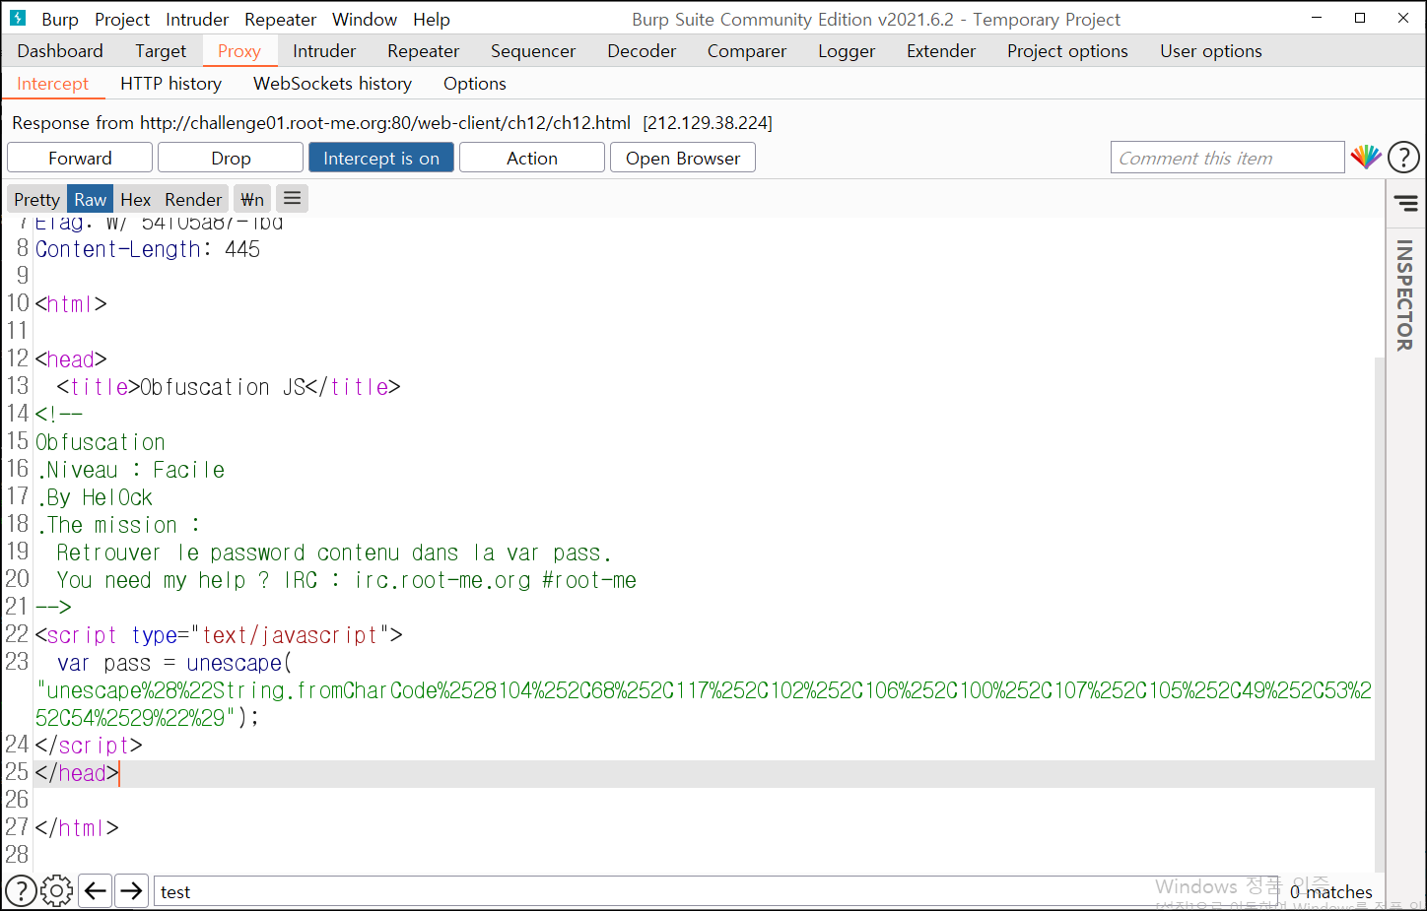This screenshot has width=1427, height=911.
Task: Open the Help menu
Action: tap(432, 19)
